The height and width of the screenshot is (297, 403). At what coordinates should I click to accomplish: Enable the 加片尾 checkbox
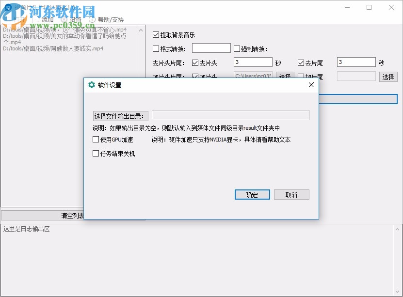302,76
